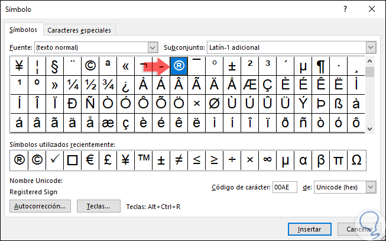This screenshot has width=386, height=241.
Task: Click the Teclas shortcut keys button
Action: 99,206
